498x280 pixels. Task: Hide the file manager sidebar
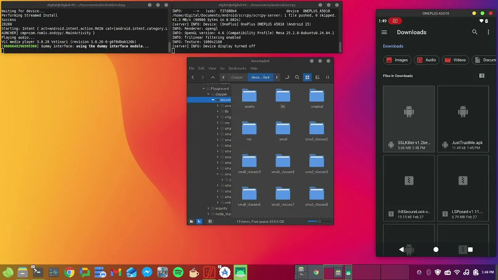(x=210, y=222)
